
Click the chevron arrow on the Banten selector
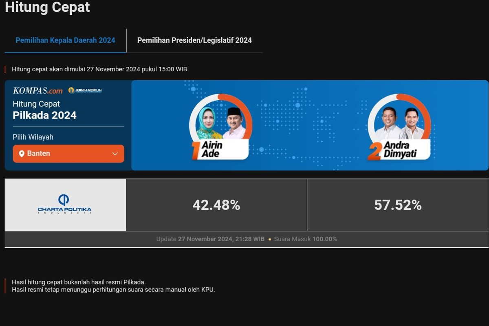click(x=115, y=153)
